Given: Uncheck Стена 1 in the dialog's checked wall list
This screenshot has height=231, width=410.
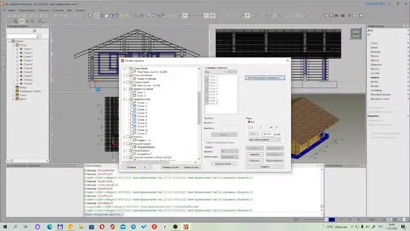Looking at the screenshot, I should tap(207, 76).
